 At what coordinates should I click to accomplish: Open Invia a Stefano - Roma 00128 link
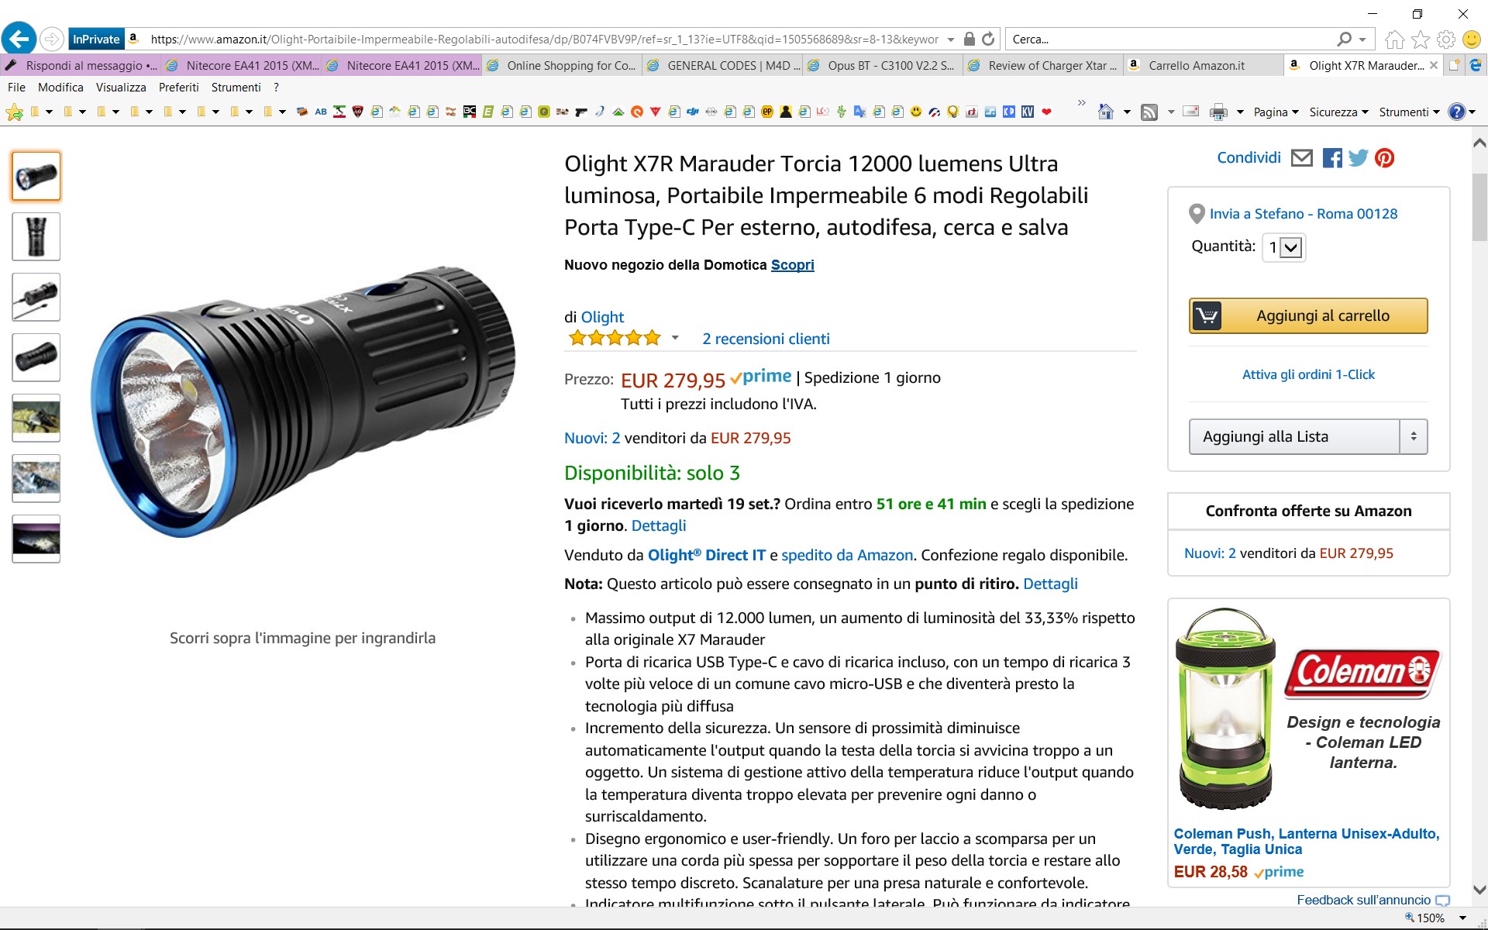1304,214
